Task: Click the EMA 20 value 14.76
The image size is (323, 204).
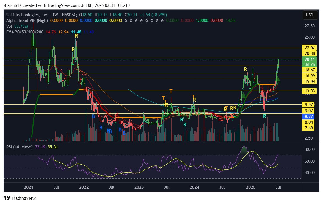Action: [x=51, y=32]
